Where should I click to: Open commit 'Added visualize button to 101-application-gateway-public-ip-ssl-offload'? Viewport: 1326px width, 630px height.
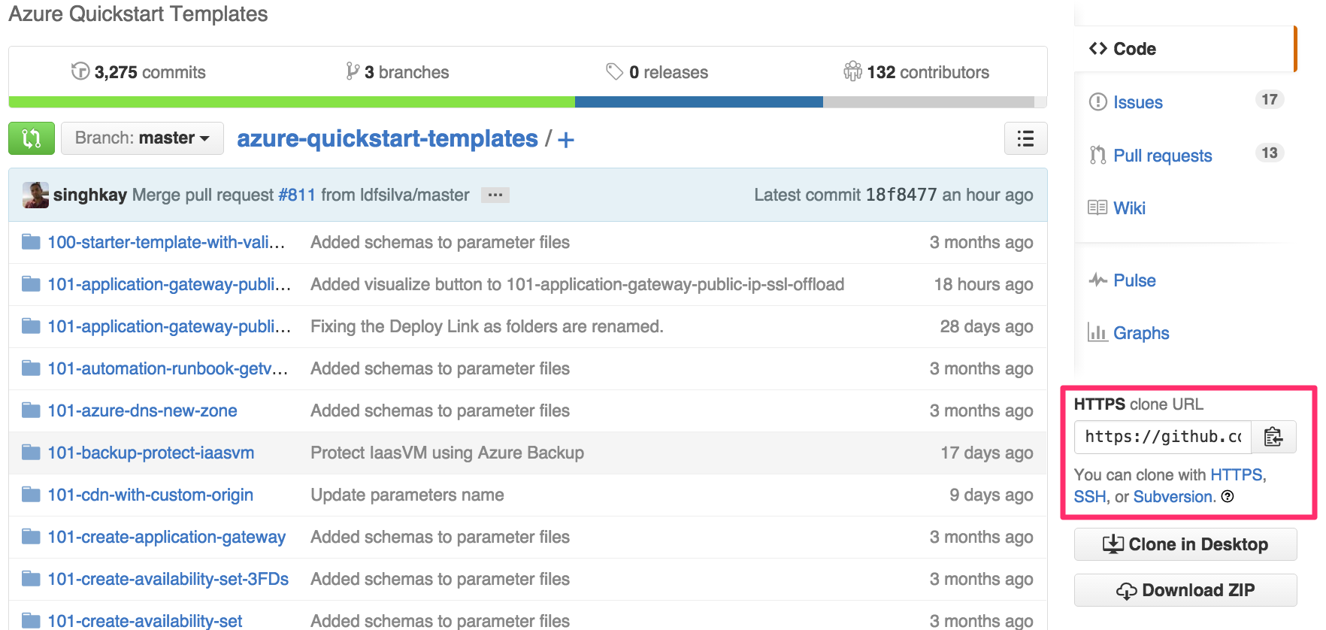click(577, 284)
